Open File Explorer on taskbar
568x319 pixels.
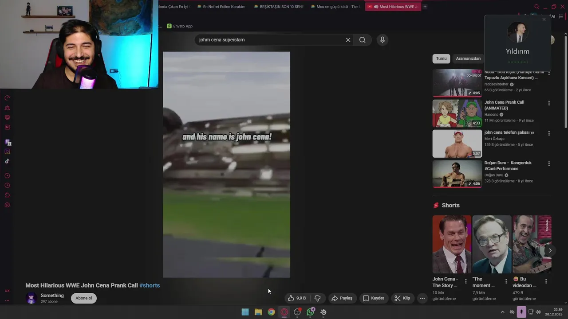(x=258, y=312)
